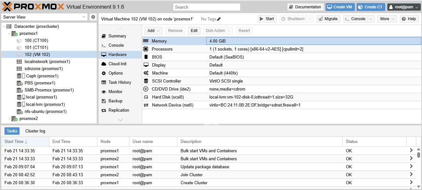Click the Migrate button

pos(329,19)
